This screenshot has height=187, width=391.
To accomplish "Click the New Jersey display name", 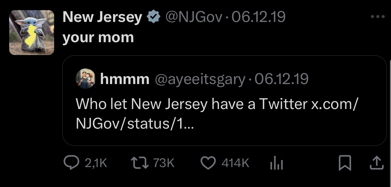I will [102, 17].
